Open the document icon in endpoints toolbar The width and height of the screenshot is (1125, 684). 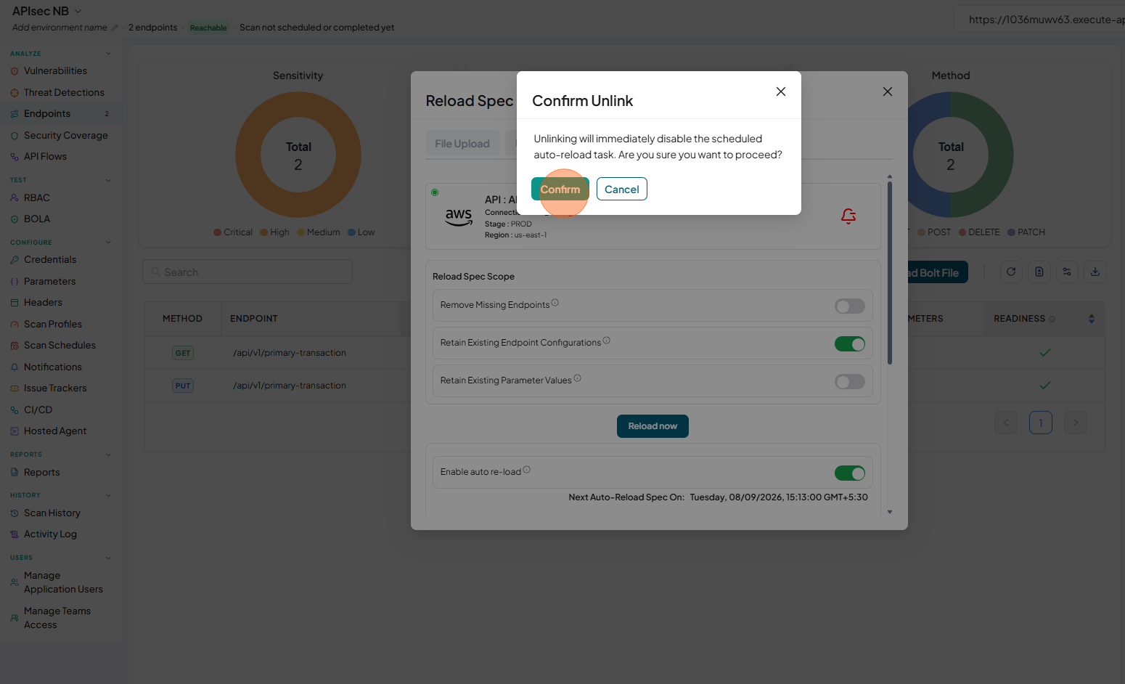pos(1039,272)
